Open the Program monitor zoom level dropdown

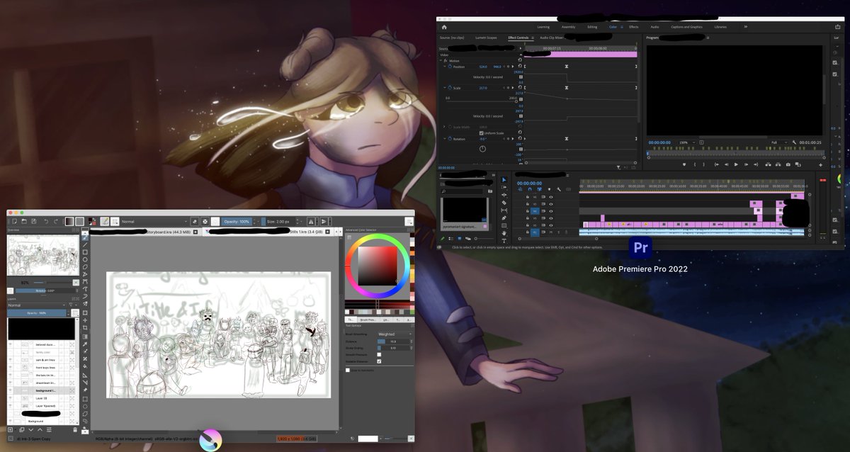point(687,142)
